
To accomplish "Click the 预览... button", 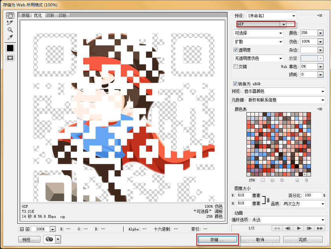I will click(x=29, y=240).
